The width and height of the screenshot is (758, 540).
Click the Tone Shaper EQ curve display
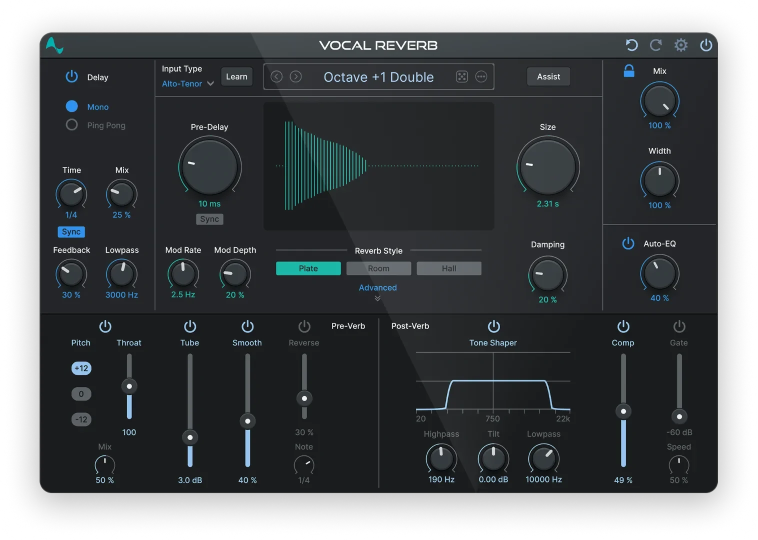[x=493, y=382]
